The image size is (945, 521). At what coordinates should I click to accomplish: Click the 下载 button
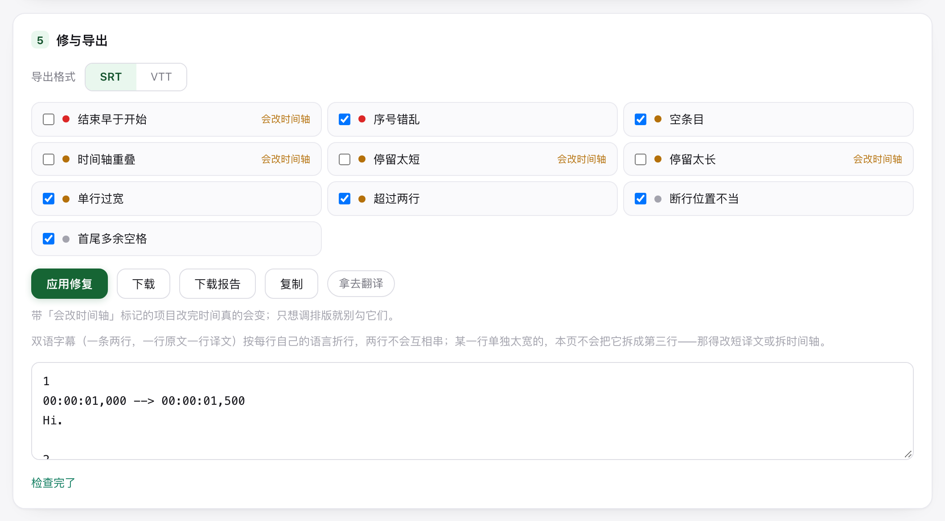pyautogui.click(x=144, y=284)
